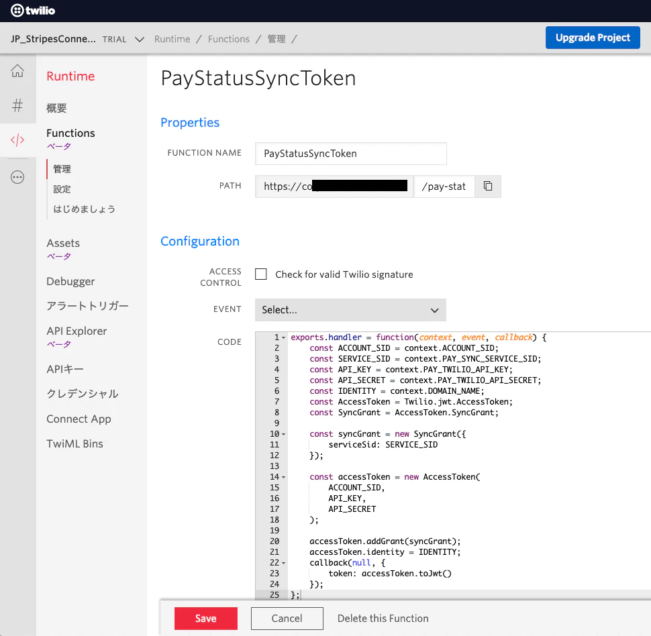
Task: Click code line 11 serviceSid: SERVICE_SID
Action: pos(383,445)
